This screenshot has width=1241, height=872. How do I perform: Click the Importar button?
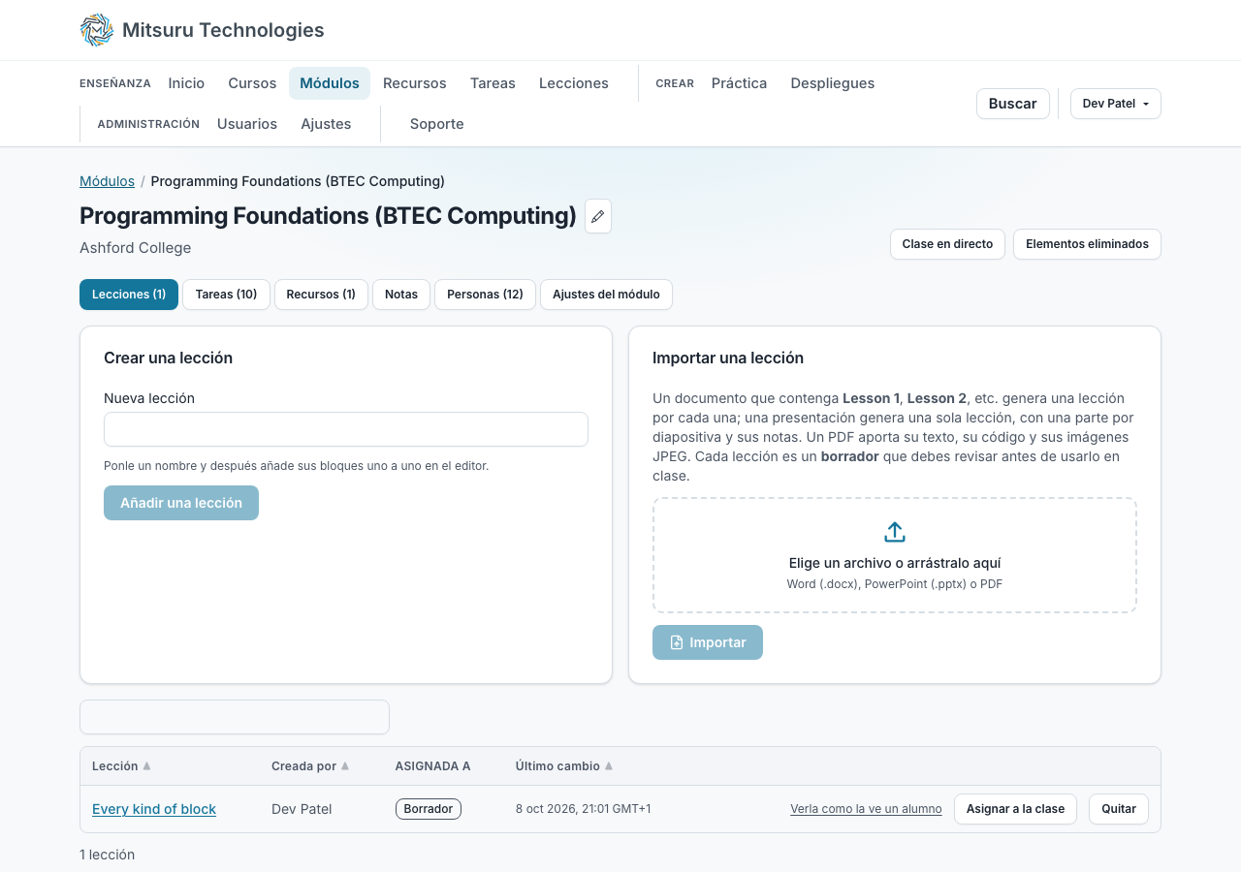tap(708, 642)
